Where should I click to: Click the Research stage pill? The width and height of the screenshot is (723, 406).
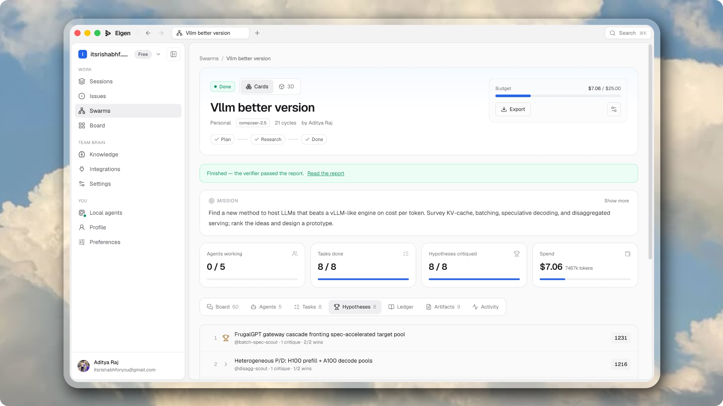[x=268, y=139]
